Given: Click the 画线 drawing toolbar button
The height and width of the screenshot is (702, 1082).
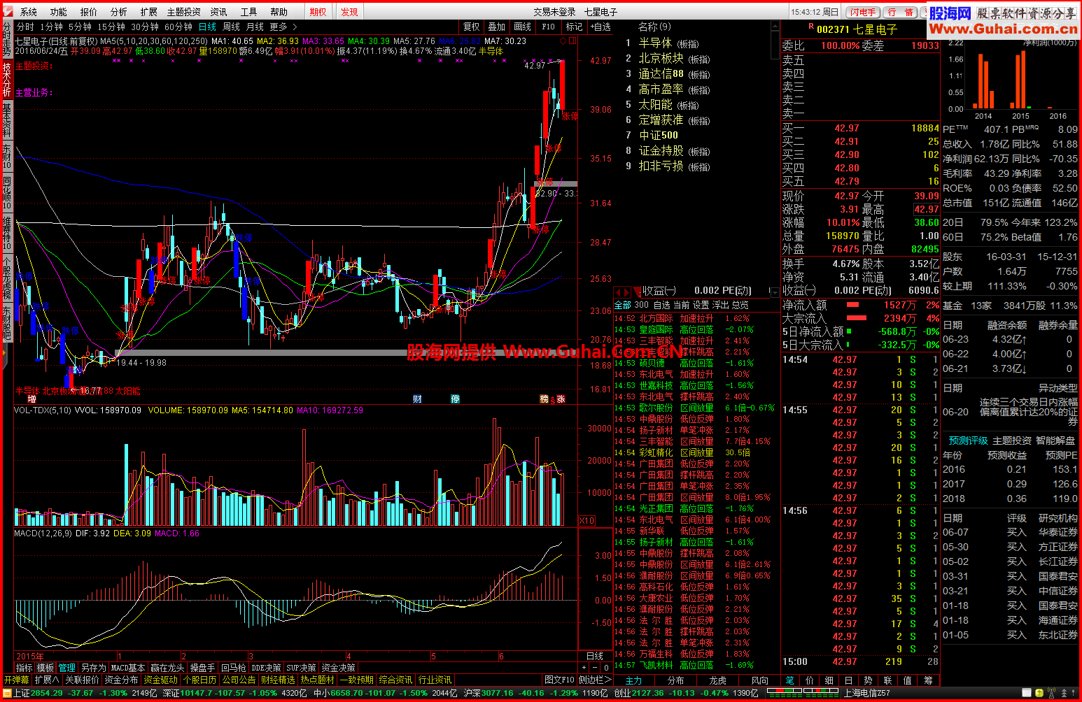Looking at the screenshot, I should [x=523, y=27].
